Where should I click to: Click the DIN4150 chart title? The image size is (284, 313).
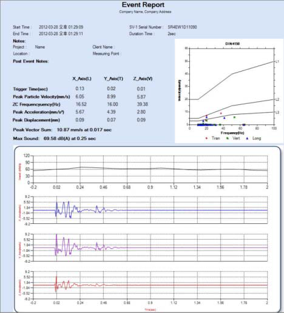click(x=232, y=44)
